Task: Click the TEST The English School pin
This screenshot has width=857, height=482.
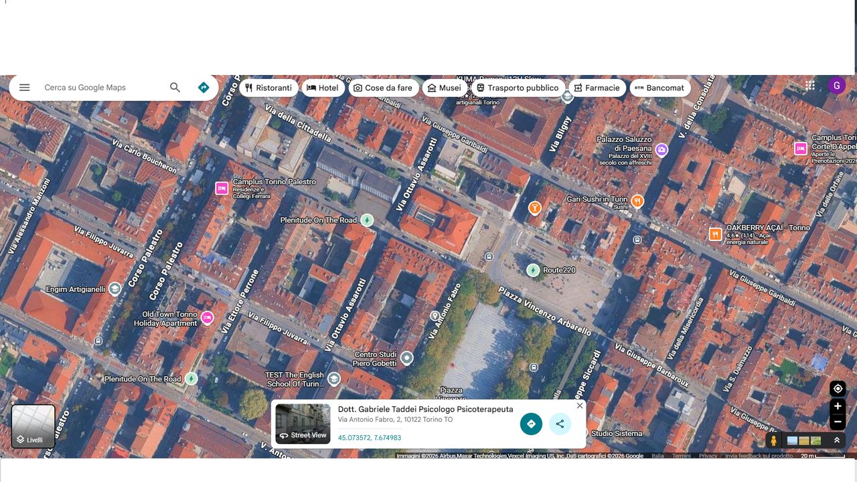Action: point(333,380)
